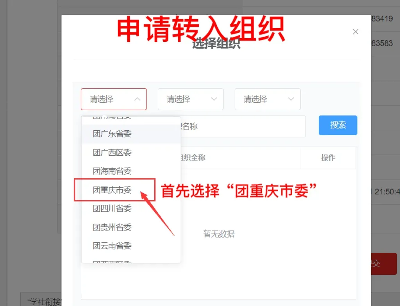Pick 团云南省委 from the options
The width and height of the screenshot is (400, 306).
112,246
